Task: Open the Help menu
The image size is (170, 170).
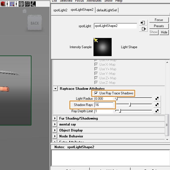Action: tap(119, 1)
